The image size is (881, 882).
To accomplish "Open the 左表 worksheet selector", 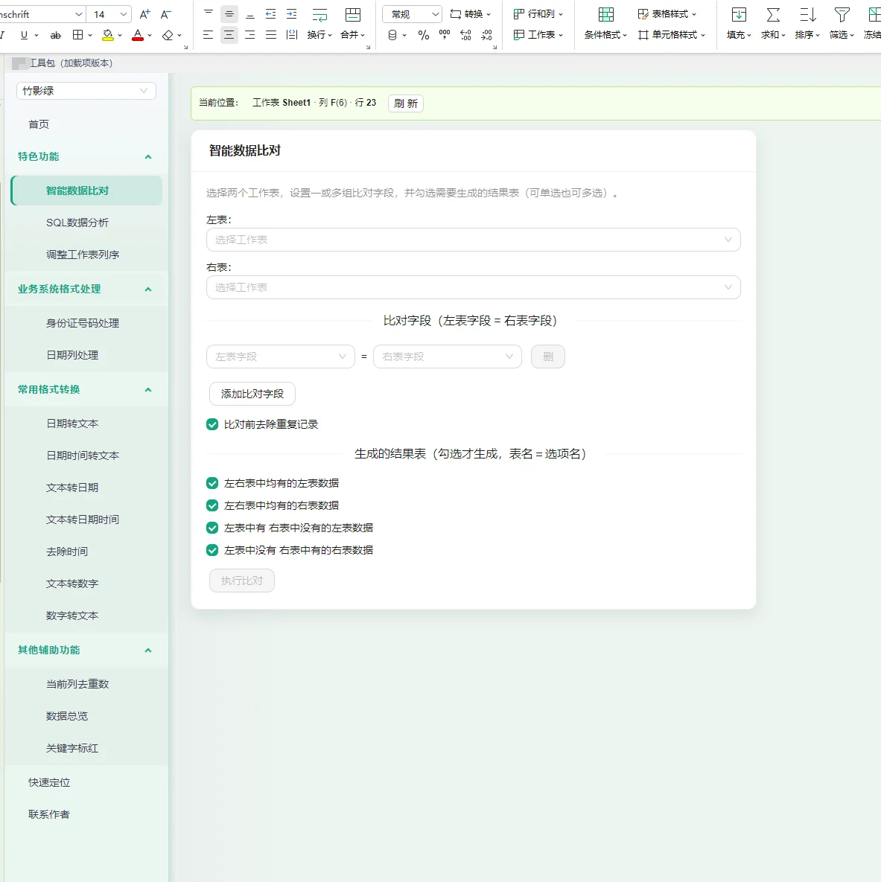I will [x=474, y=240].
